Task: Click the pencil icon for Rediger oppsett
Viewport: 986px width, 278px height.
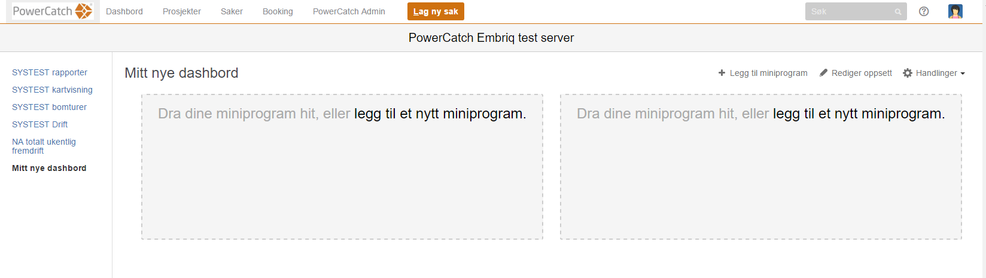Action: (824, 73)
